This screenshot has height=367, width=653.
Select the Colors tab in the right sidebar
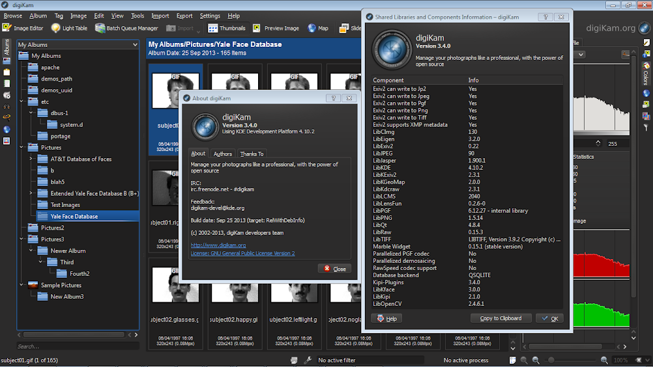tap(646, 73)
